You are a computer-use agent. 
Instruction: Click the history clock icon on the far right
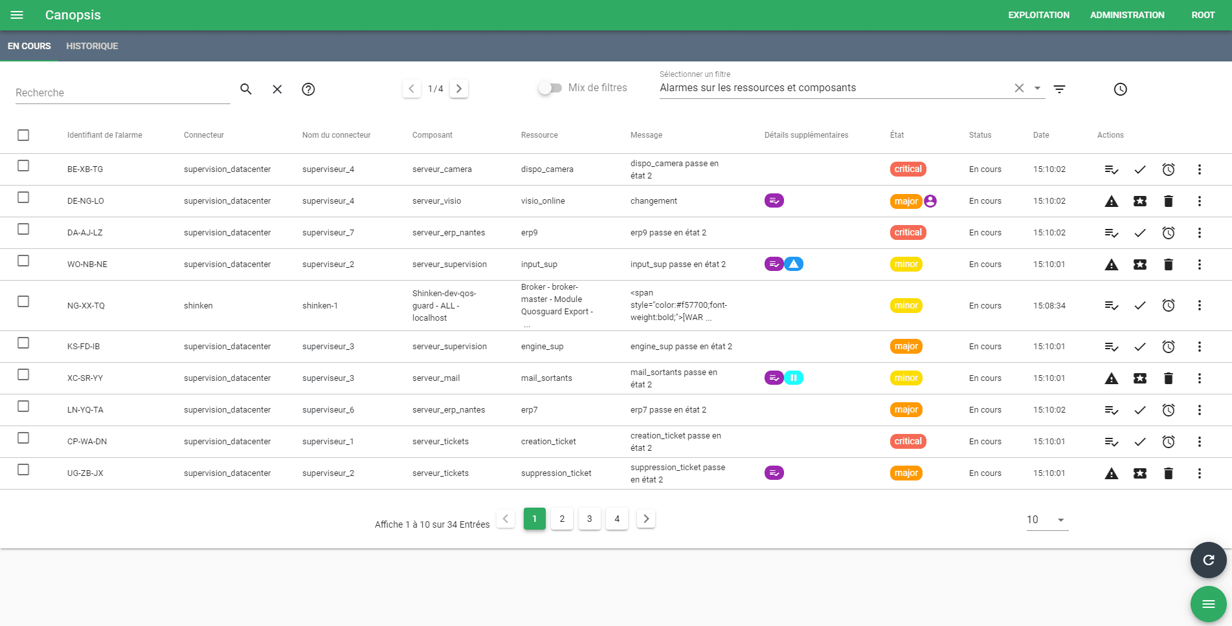click(x=1121, y=89)
